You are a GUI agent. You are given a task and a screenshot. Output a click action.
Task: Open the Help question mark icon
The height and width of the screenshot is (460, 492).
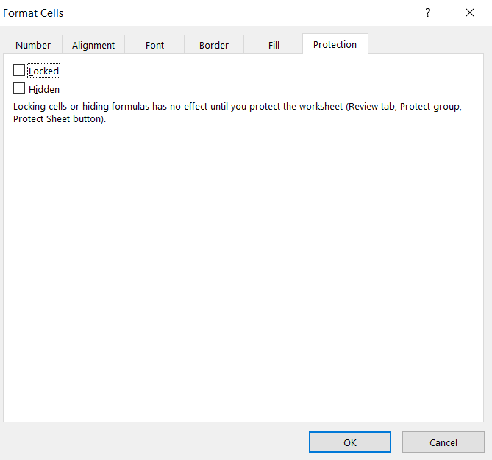click(427, 13)
